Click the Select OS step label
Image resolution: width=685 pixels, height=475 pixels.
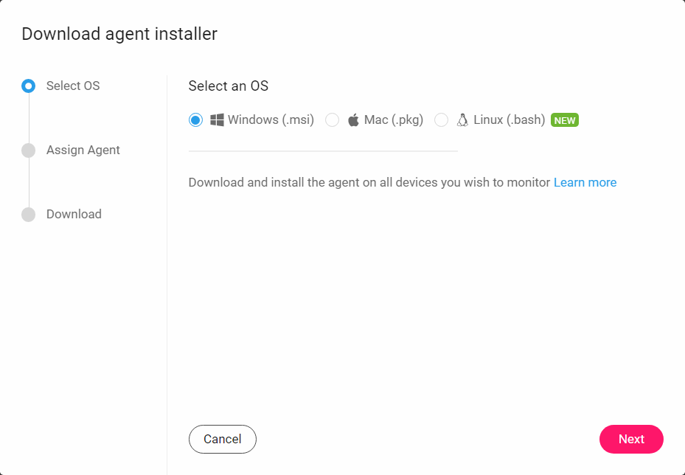pyautogui.click(x=73, y=86)
